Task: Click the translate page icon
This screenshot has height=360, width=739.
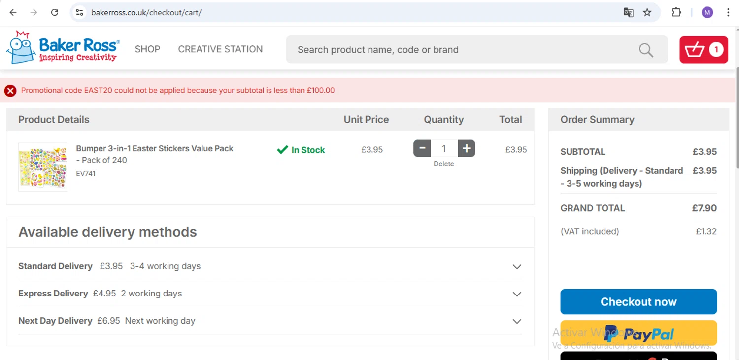Action: pos(629,12)
